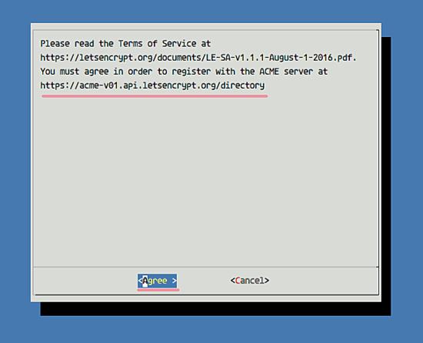Click the red 'C' hotkey letter in Cancel

pyautogui.click(x=238, y=281)
